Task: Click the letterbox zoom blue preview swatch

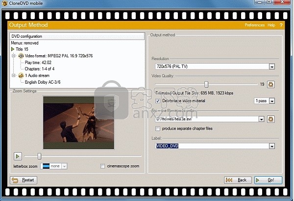Action: (46, 166)
